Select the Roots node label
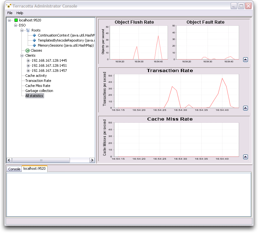The height and width of the screenshot is (233, 258). 36,31
